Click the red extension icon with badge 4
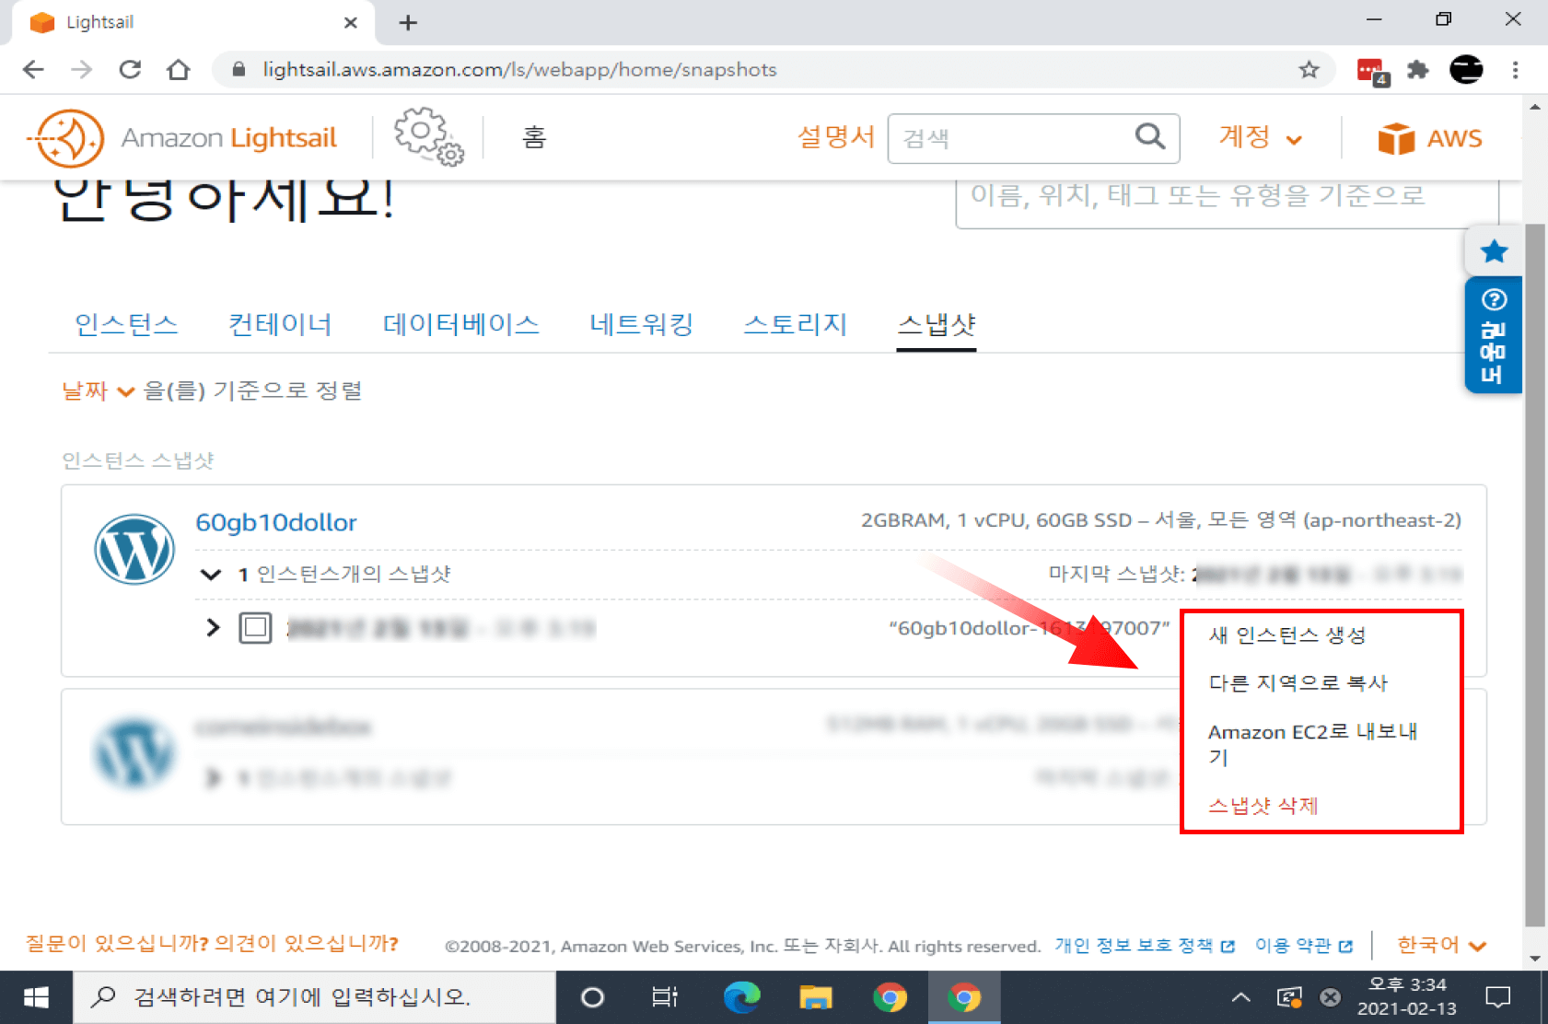This screenshot has width=1548, height=1024. pyautogui.click(x=1372, y=72)
